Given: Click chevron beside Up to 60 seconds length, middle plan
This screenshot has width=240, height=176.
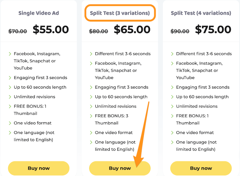Looking at the screenshot, I should 91,97.
